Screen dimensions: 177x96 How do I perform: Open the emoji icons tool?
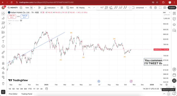coord(3,46)
